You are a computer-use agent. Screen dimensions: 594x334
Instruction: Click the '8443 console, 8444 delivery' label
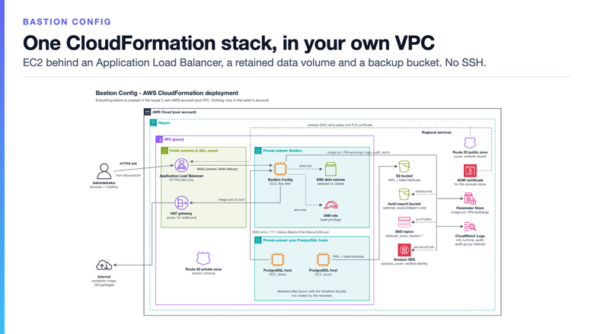(x=217, y=169)
